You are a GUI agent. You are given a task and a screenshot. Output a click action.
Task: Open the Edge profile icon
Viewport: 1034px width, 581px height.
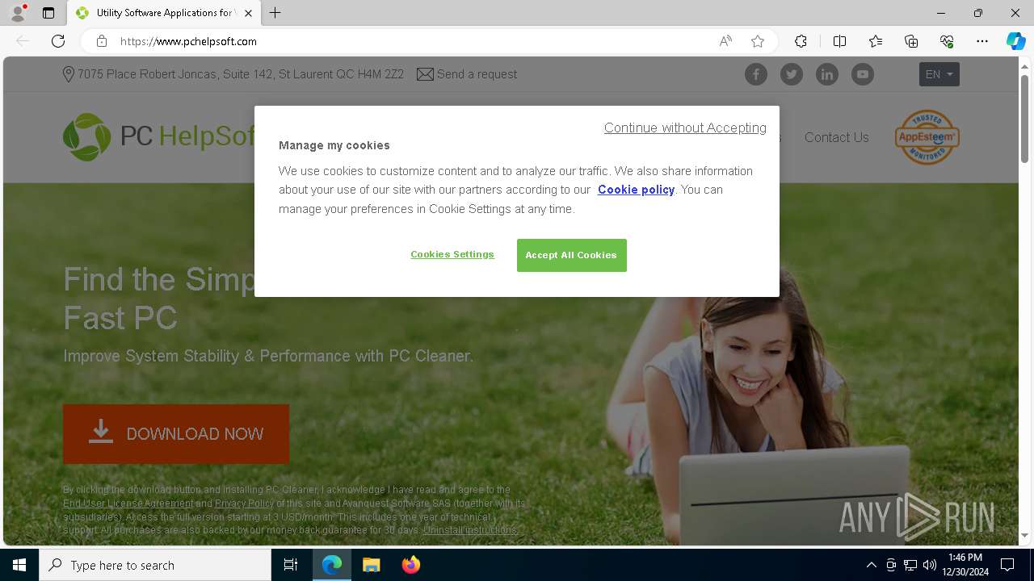point(18,13)
